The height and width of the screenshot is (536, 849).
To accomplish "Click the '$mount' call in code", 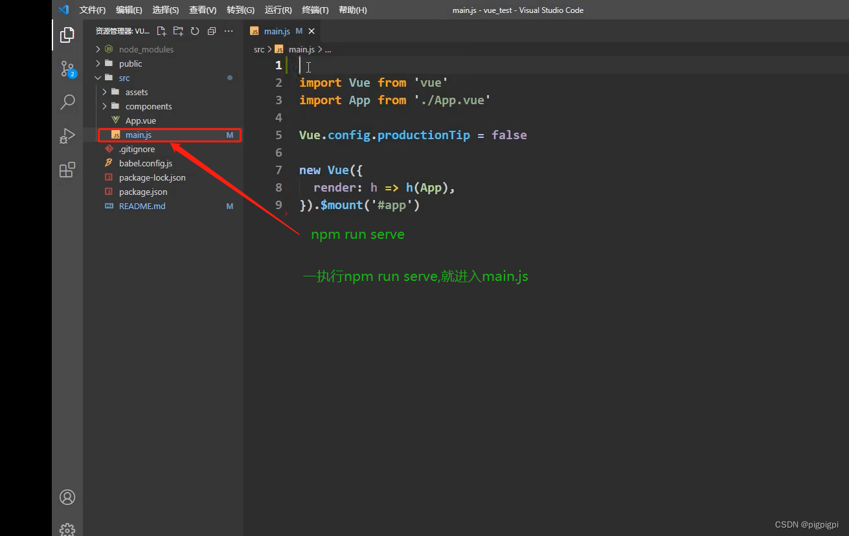I will (x=342, y=205).
